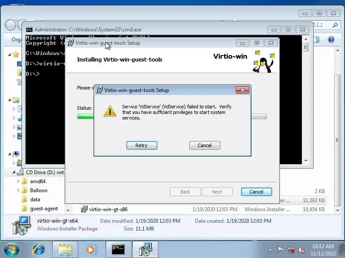Collapse the Libraries group in Explorer
The width and height of the screenshot is (345, 258).
point(9,100)
